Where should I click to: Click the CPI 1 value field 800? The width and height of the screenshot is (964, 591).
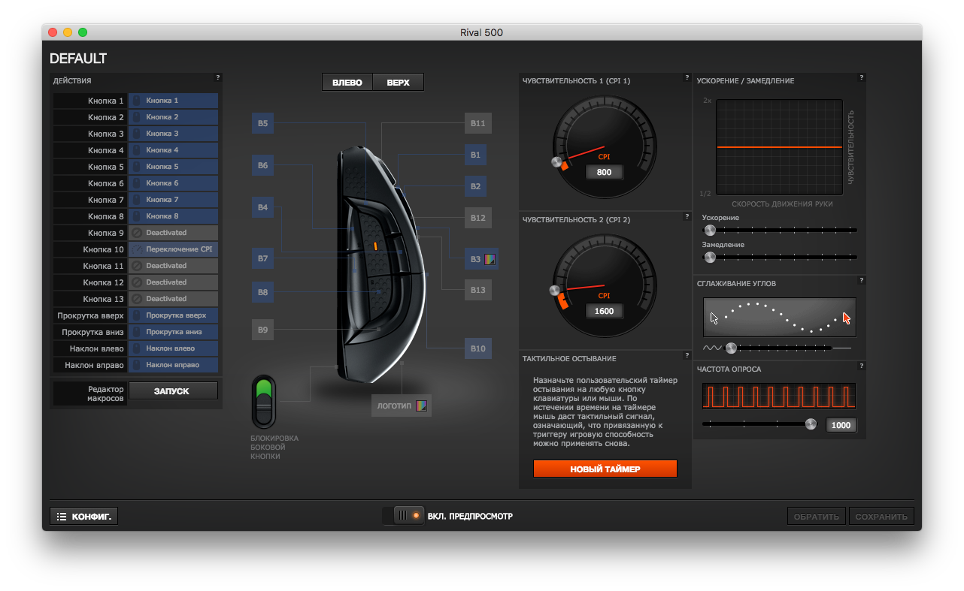[x=605, y=172]
